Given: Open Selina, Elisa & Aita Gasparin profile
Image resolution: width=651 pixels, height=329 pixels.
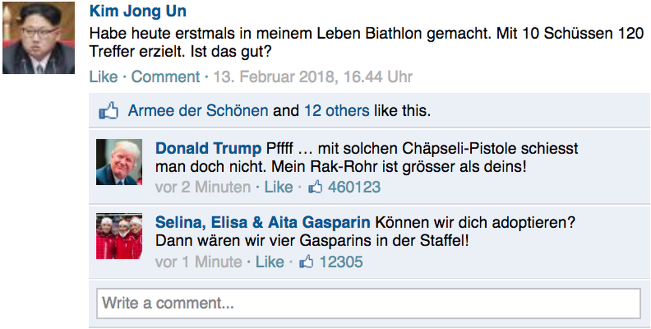Looking at the screenshot, I should 262,222.
